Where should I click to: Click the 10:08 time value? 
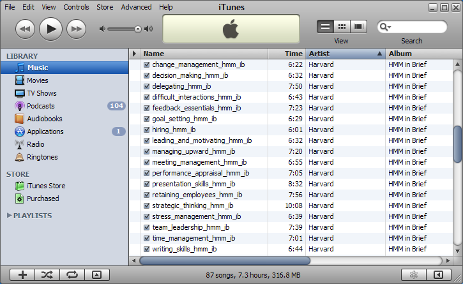[x=294, y=206]
